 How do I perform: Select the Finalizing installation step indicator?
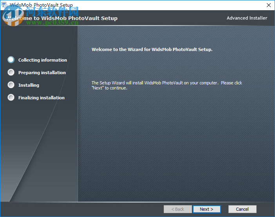pyautogui.click(x=11, y=97)
